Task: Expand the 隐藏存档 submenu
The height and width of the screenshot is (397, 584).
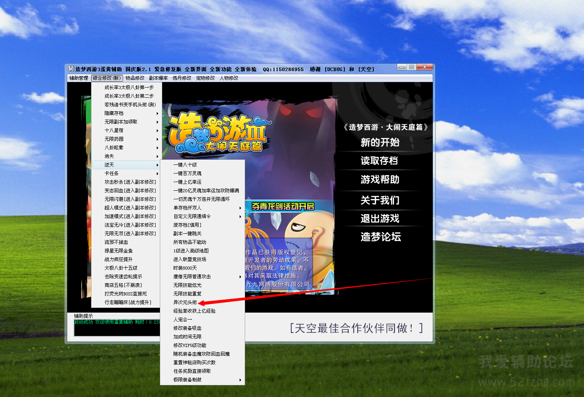Action: [x=126, y=113]
